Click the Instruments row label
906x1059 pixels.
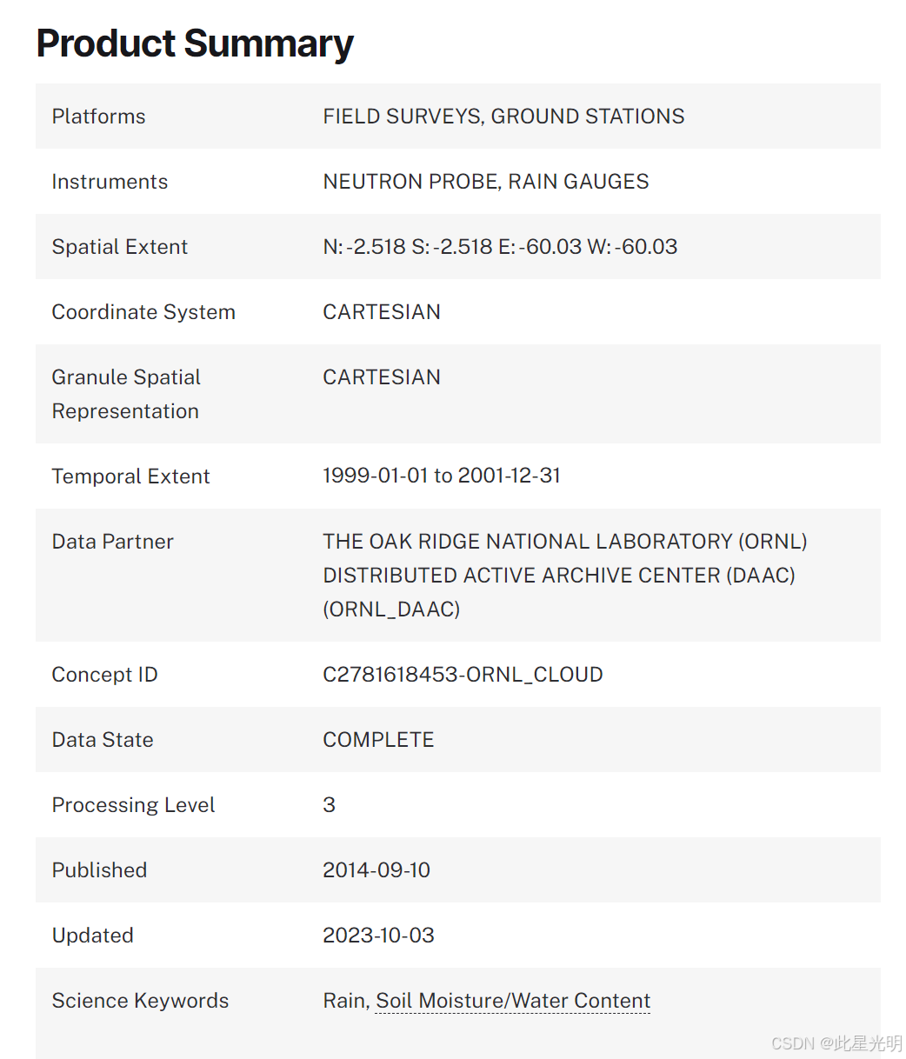pos(110,182)
